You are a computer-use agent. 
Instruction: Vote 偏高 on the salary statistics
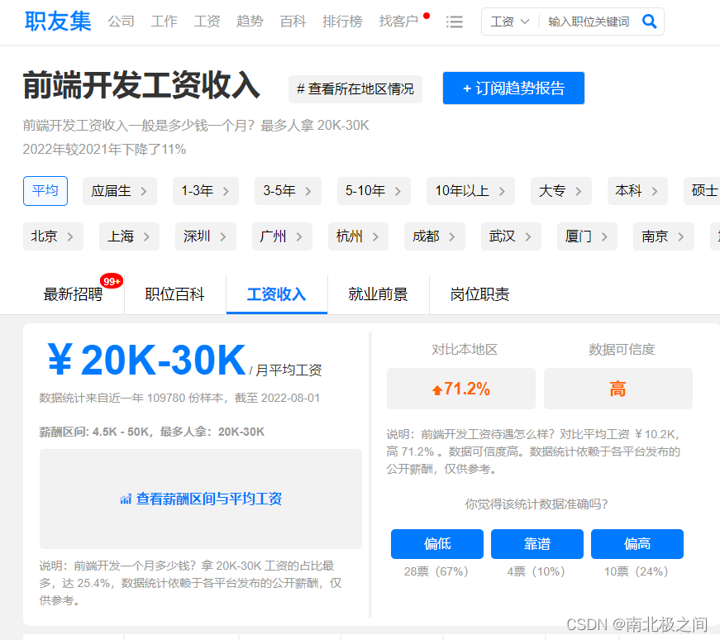[637, 544]
